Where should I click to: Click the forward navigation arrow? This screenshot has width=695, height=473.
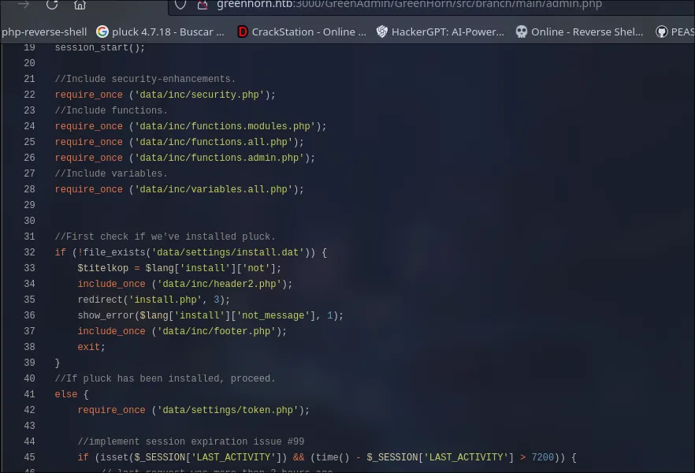24,5
